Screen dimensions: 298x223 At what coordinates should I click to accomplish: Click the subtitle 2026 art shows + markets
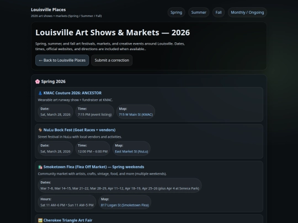[x=66, y=16]
